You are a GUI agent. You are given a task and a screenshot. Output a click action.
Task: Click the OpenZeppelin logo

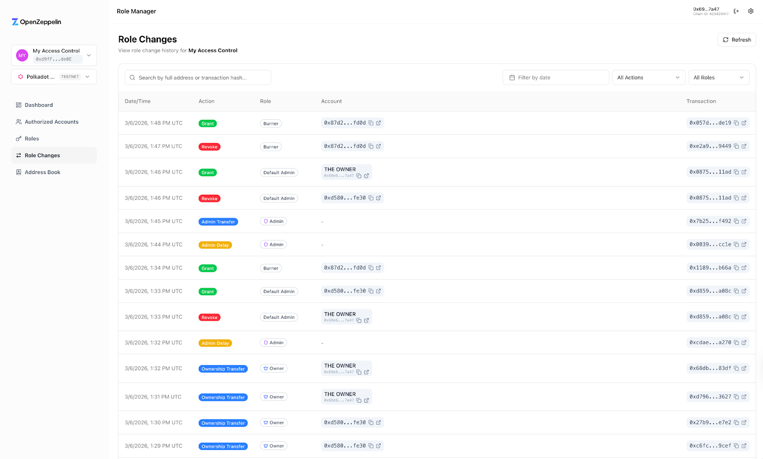[36, 21]
